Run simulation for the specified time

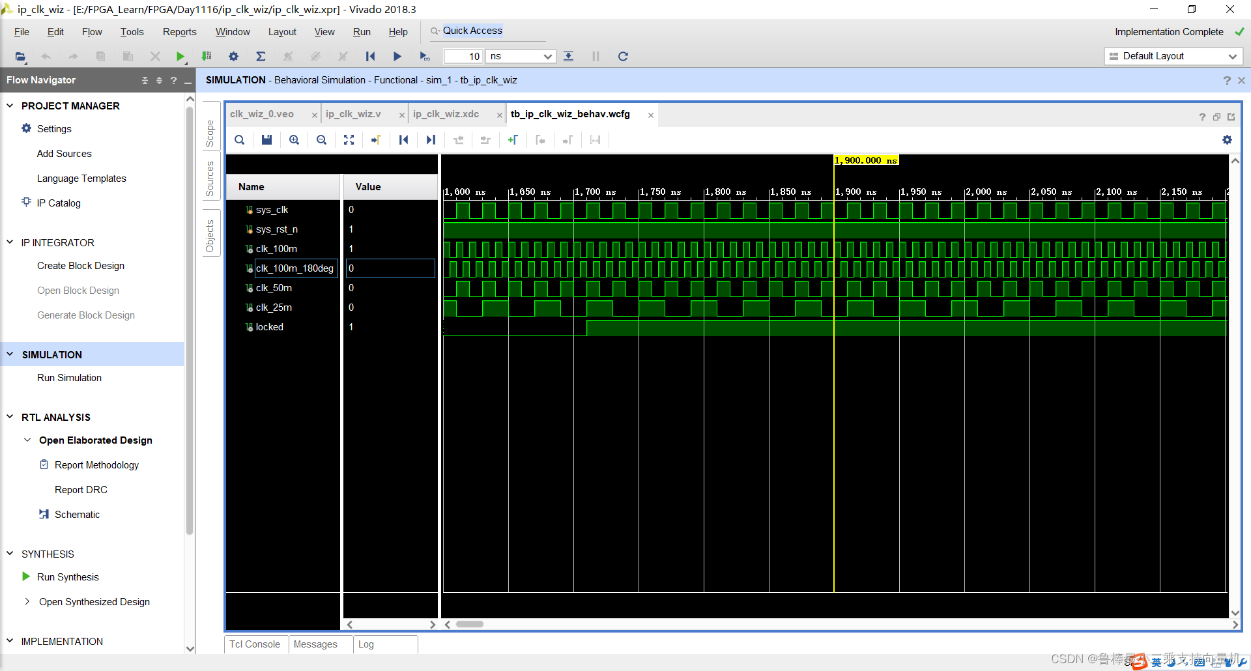click(x=424, y=57)
